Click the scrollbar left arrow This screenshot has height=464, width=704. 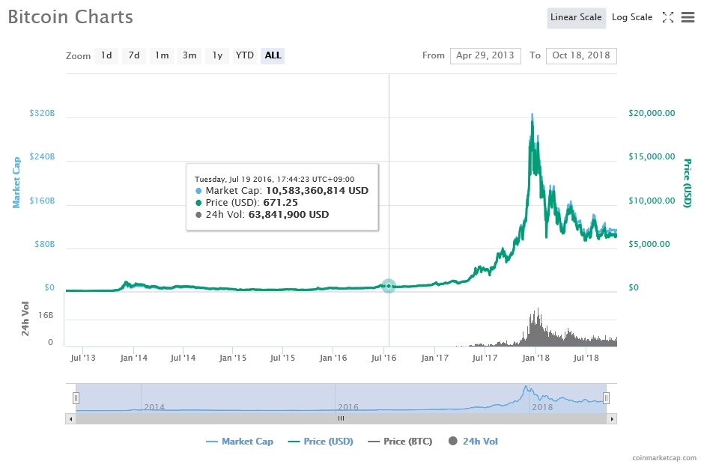(x=71, y=419)
